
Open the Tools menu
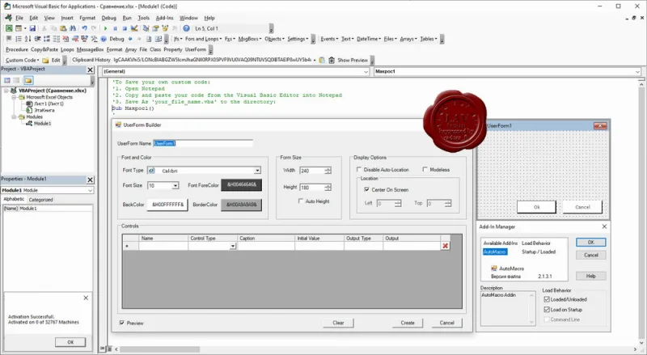144,18
